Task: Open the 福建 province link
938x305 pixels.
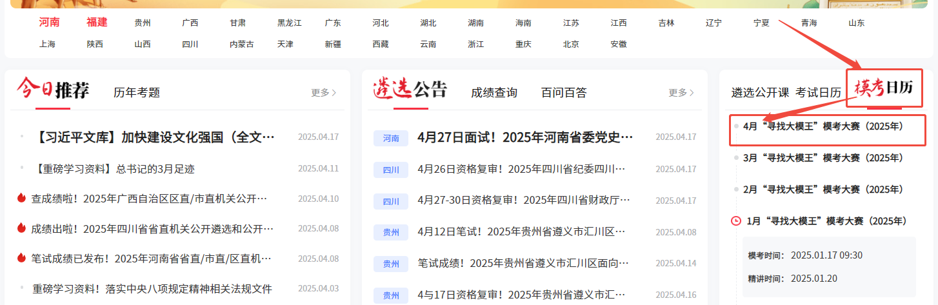Action: click(97, 23)
